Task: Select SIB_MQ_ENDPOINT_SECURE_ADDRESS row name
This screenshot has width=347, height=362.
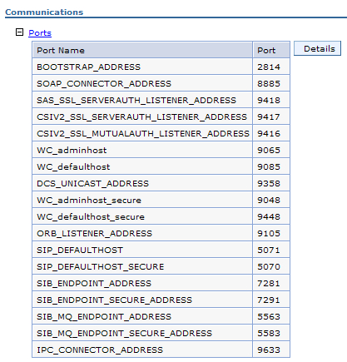Action: point(125,333)
